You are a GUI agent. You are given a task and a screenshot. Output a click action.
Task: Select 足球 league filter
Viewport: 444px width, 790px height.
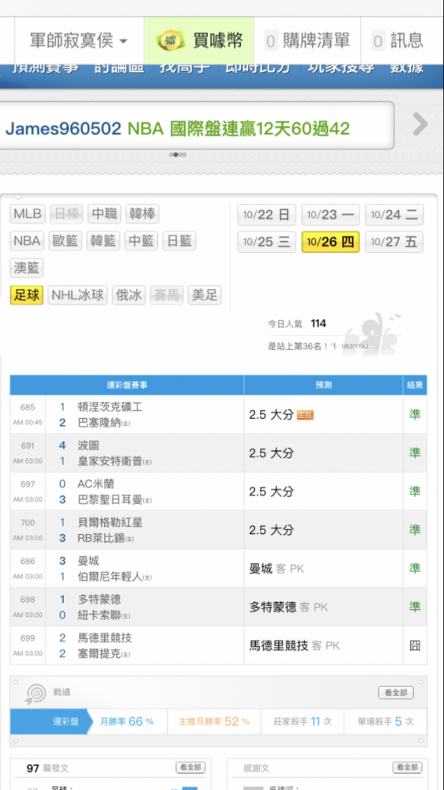(x=27, y=295)
